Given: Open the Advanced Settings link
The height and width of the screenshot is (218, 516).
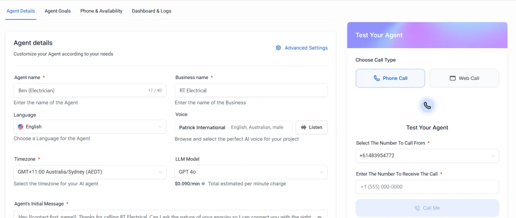Looking at the screenshot, I should point(306,48).
